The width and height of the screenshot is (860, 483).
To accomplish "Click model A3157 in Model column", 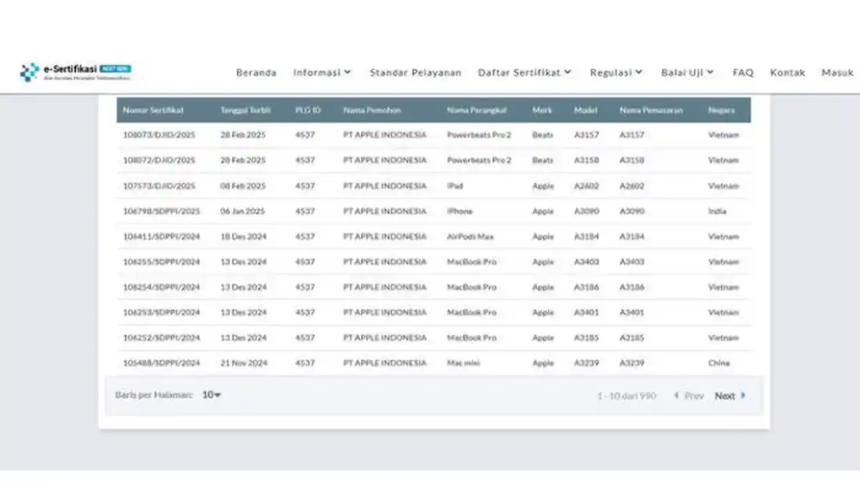I will coord(586,135).
